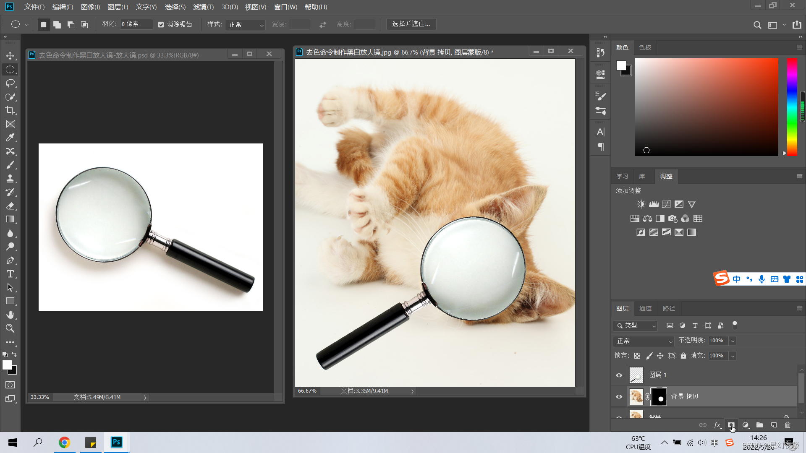Hide layer 背景 拷贝 visibility eye

point(619,397)
